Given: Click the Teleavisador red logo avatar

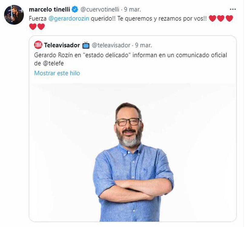Looking at the screenshot, I should click(38, 45).
